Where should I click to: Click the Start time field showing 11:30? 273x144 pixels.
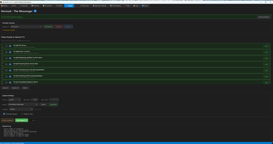click(35, 100)
